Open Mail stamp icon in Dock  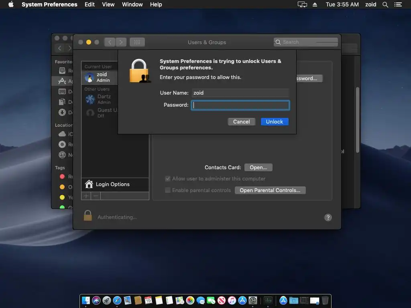tap(127, 300)
